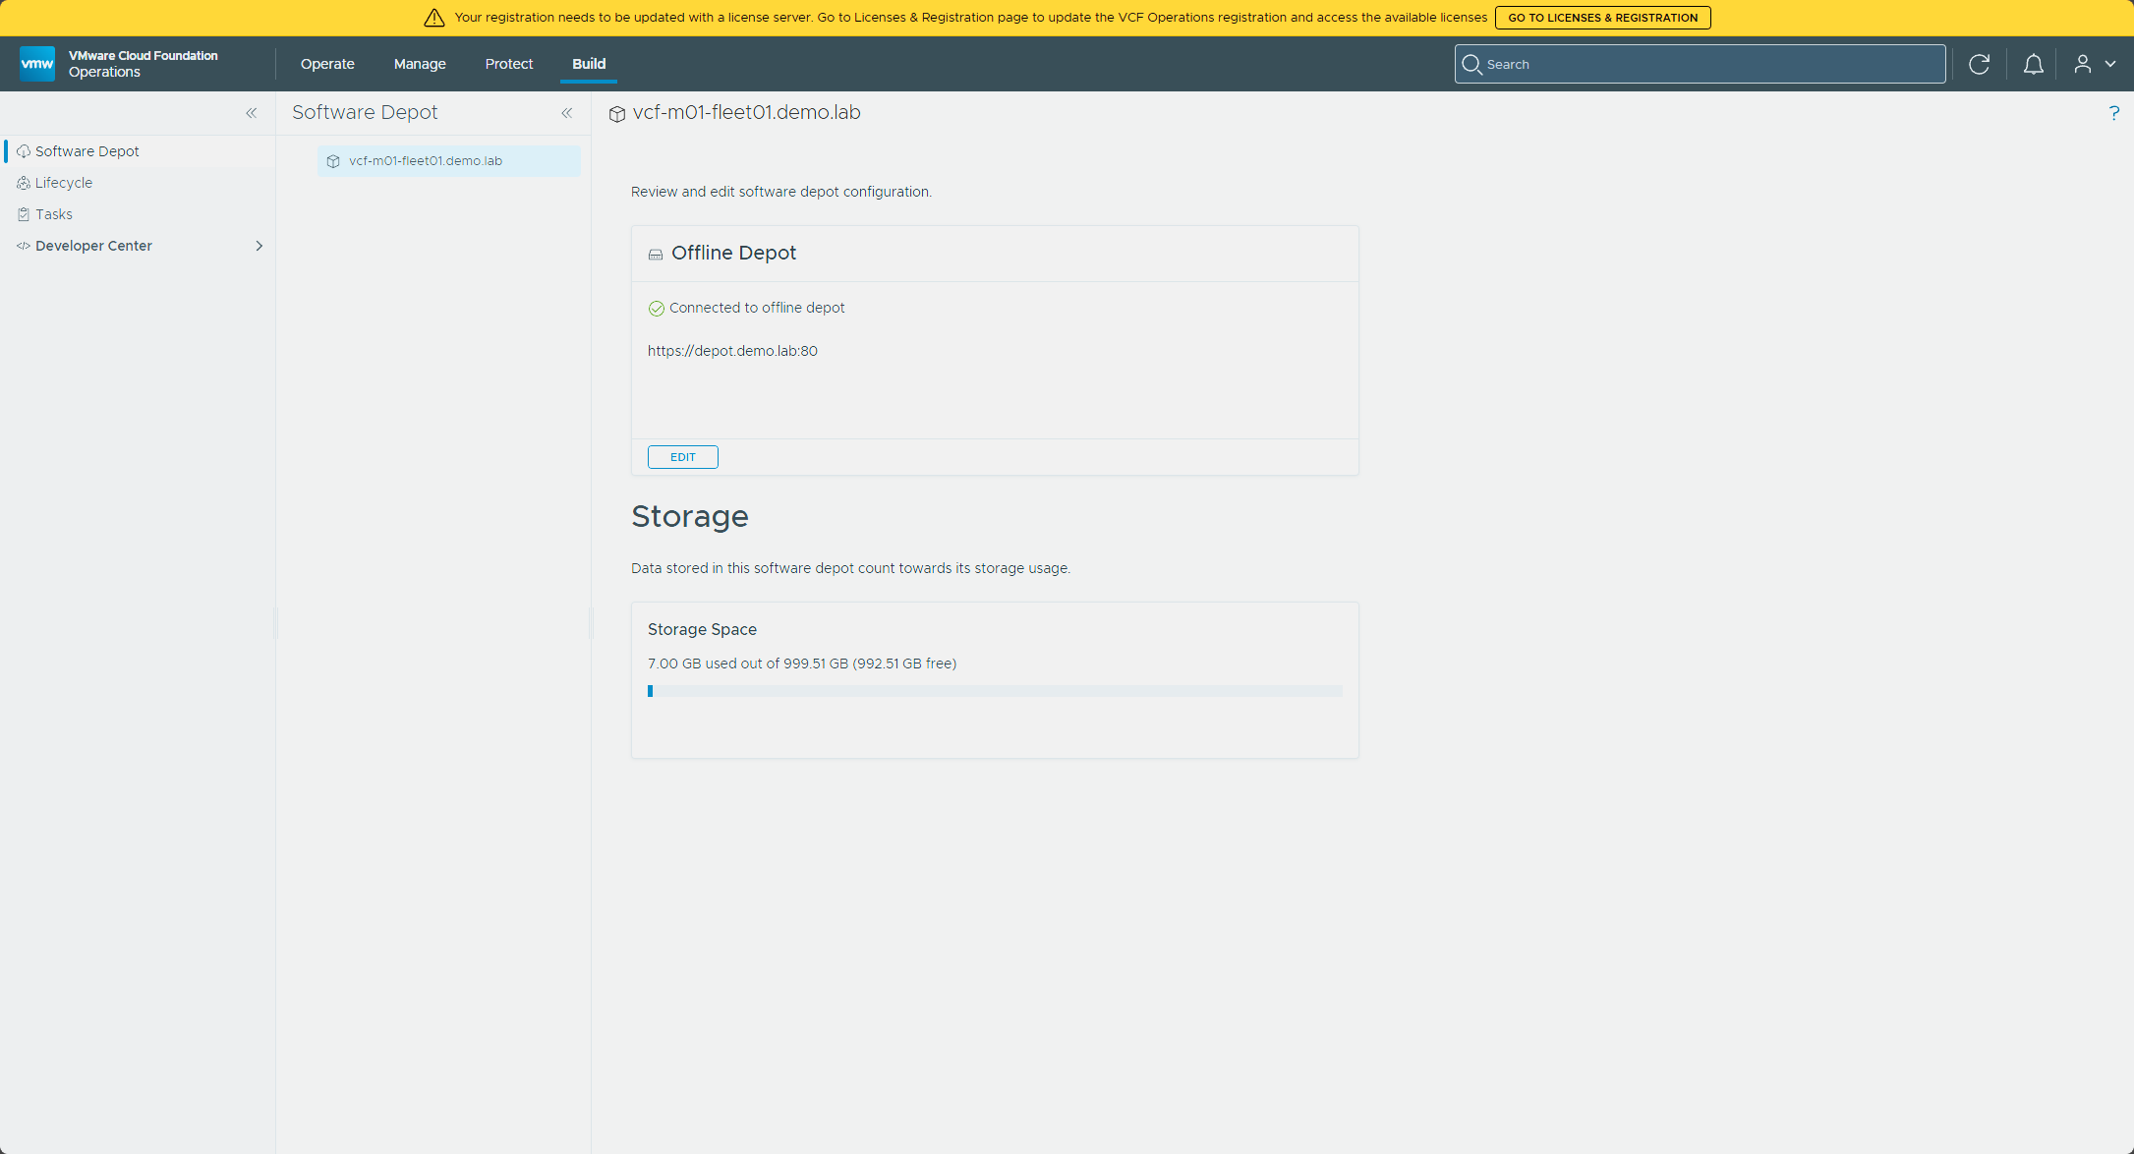Click the depot URL https://depot.demo.lab:80

[732, 351]
